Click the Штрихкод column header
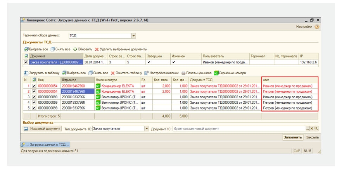This screenshot has width=349, height=169. [x=78, y=80]
